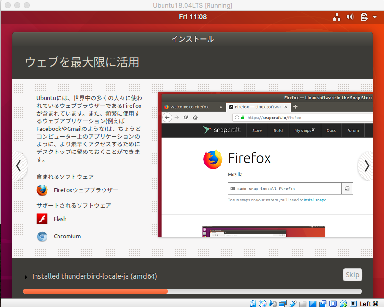Click the 'インストール' window title
This screenshot has width=384, height=307.
(193, 39)
